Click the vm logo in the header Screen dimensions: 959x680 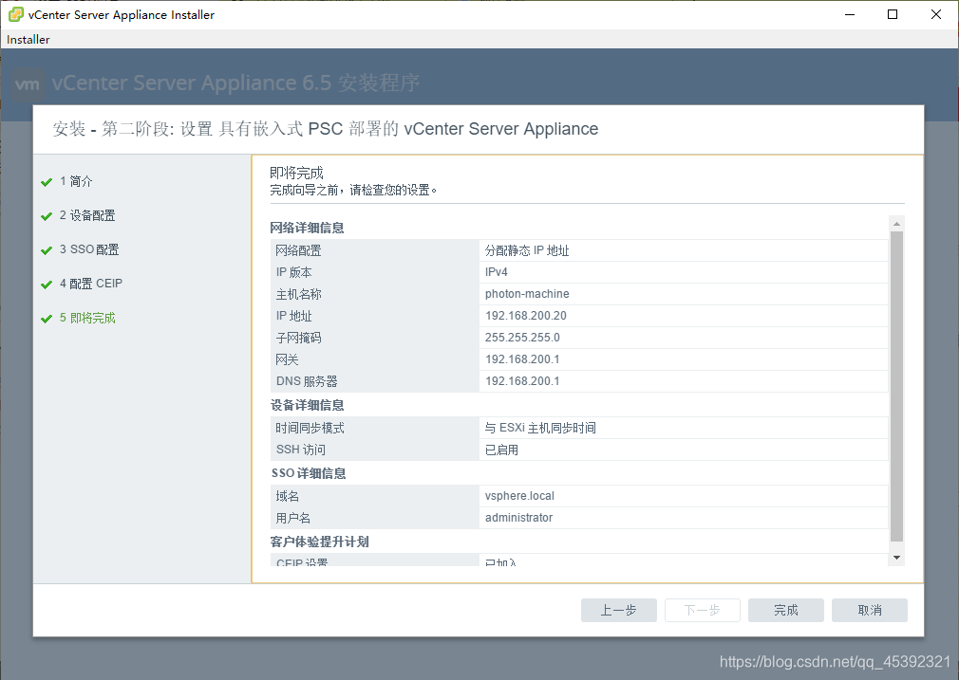[x=28, y=84]
